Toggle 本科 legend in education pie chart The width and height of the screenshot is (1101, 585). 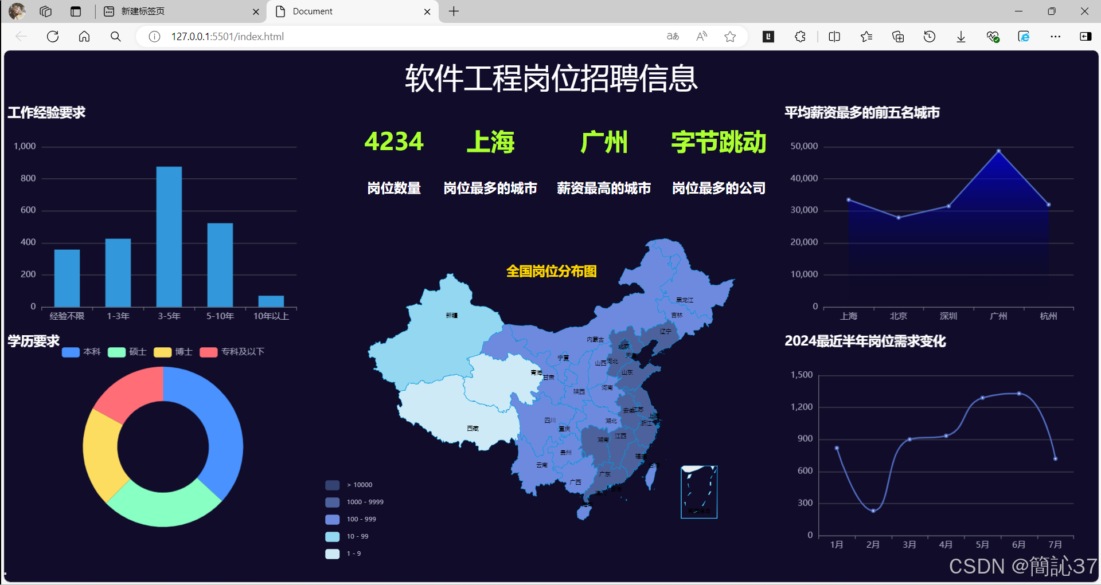(71, 352)
